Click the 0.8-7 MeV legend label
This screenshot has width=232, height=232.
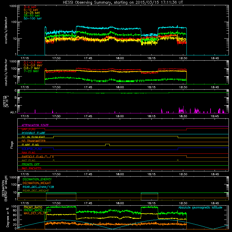click(32, 68)
